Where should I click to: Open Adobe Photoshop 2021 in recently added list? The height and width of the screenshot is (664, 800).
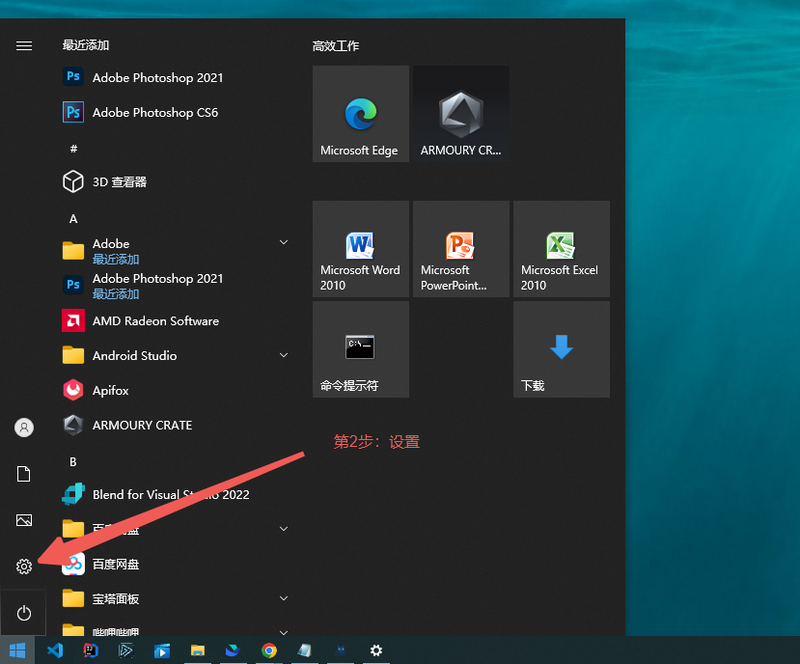[x=175, y=77]
